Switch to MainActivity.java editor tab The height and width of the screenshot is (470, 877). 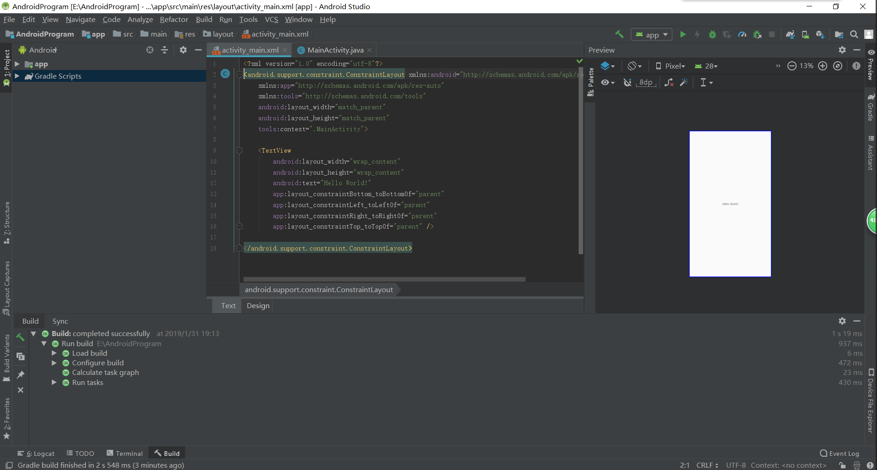335,50
